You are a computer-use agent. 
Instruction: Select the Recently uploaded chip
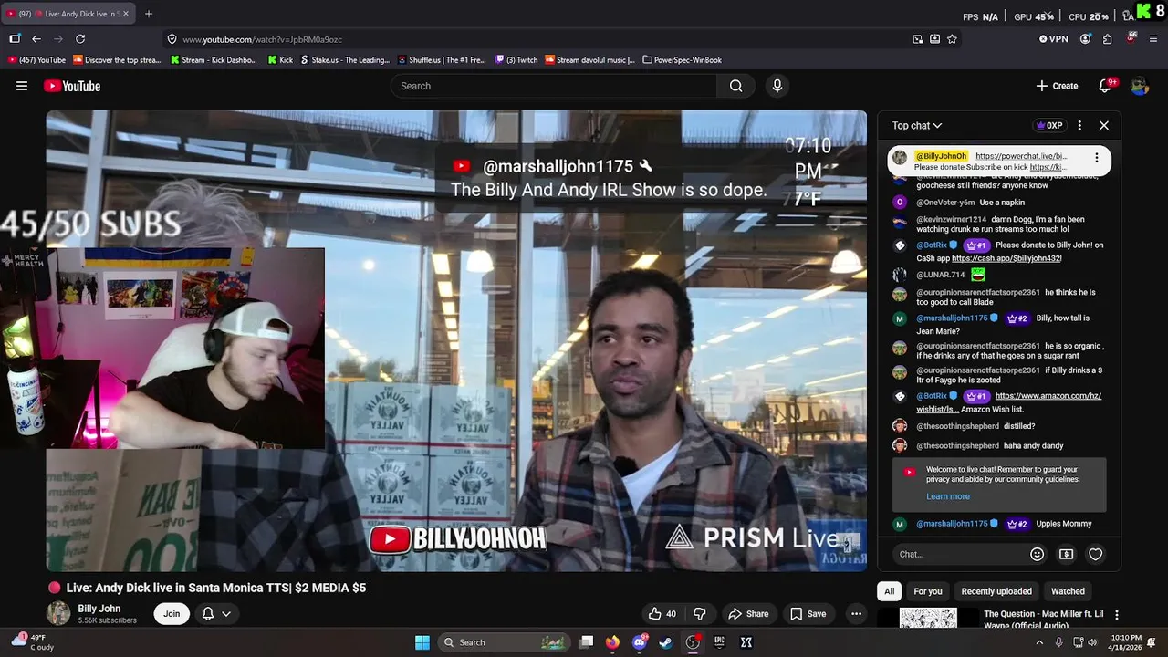(x=996, y=591)
